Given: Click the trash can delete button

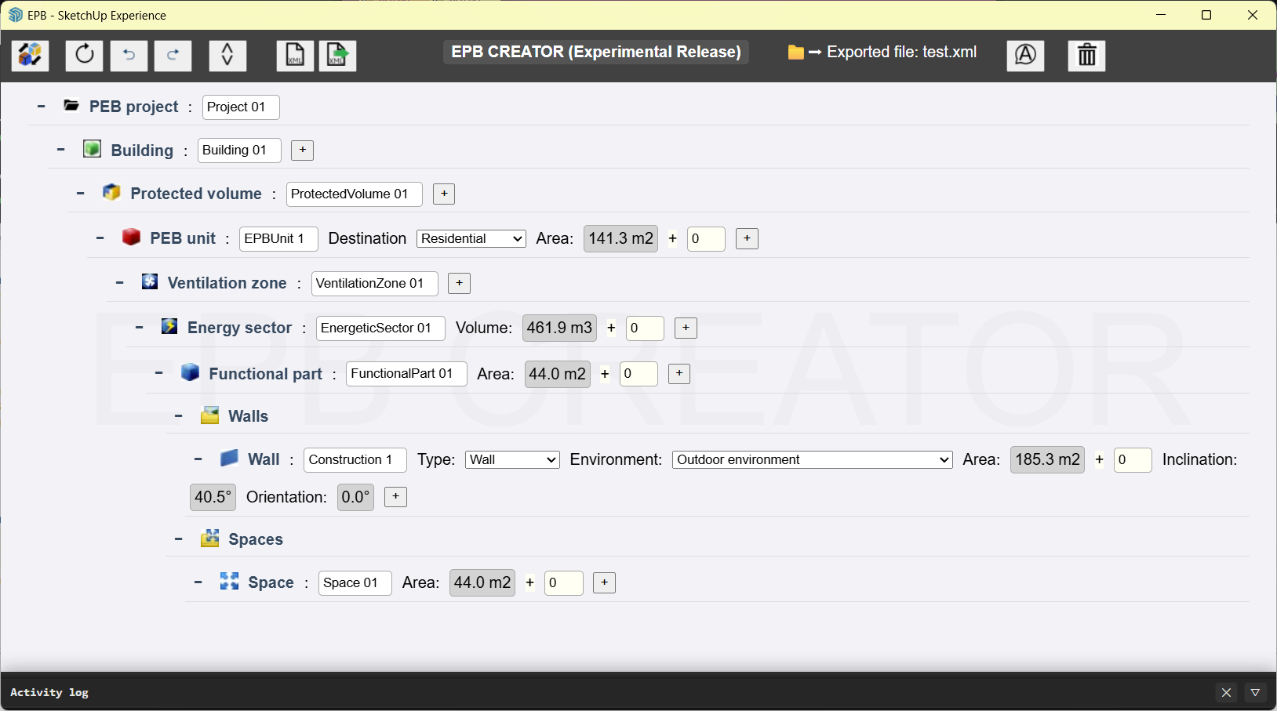Looking at the screenshot, I should (1086, 56).
